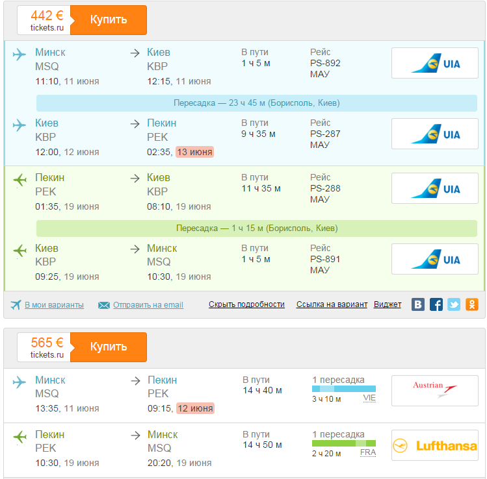
Task: Click the envelope icon by Отправить на email
Action: (x=104, y=305)
